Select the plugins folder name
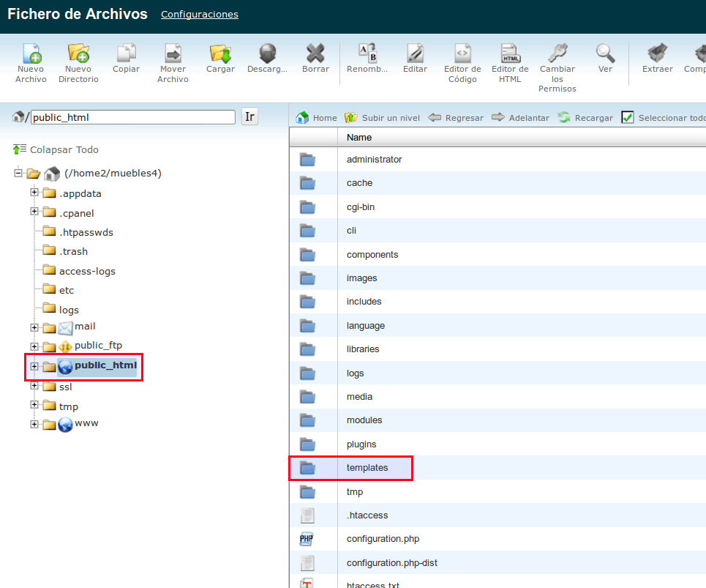The width and height of the screenshot is (706, 588). tap(361, 444)
